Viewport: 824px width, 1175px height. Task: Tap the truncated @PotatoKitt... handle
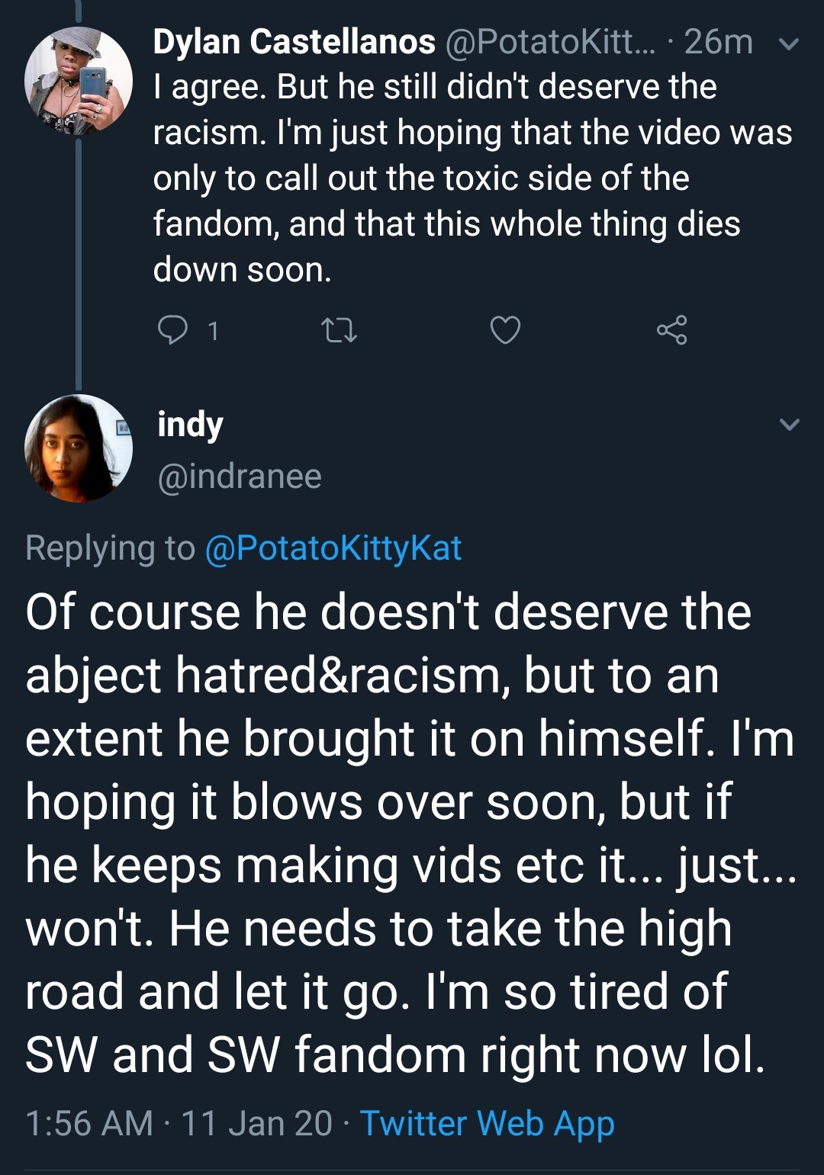click(549, 42)
